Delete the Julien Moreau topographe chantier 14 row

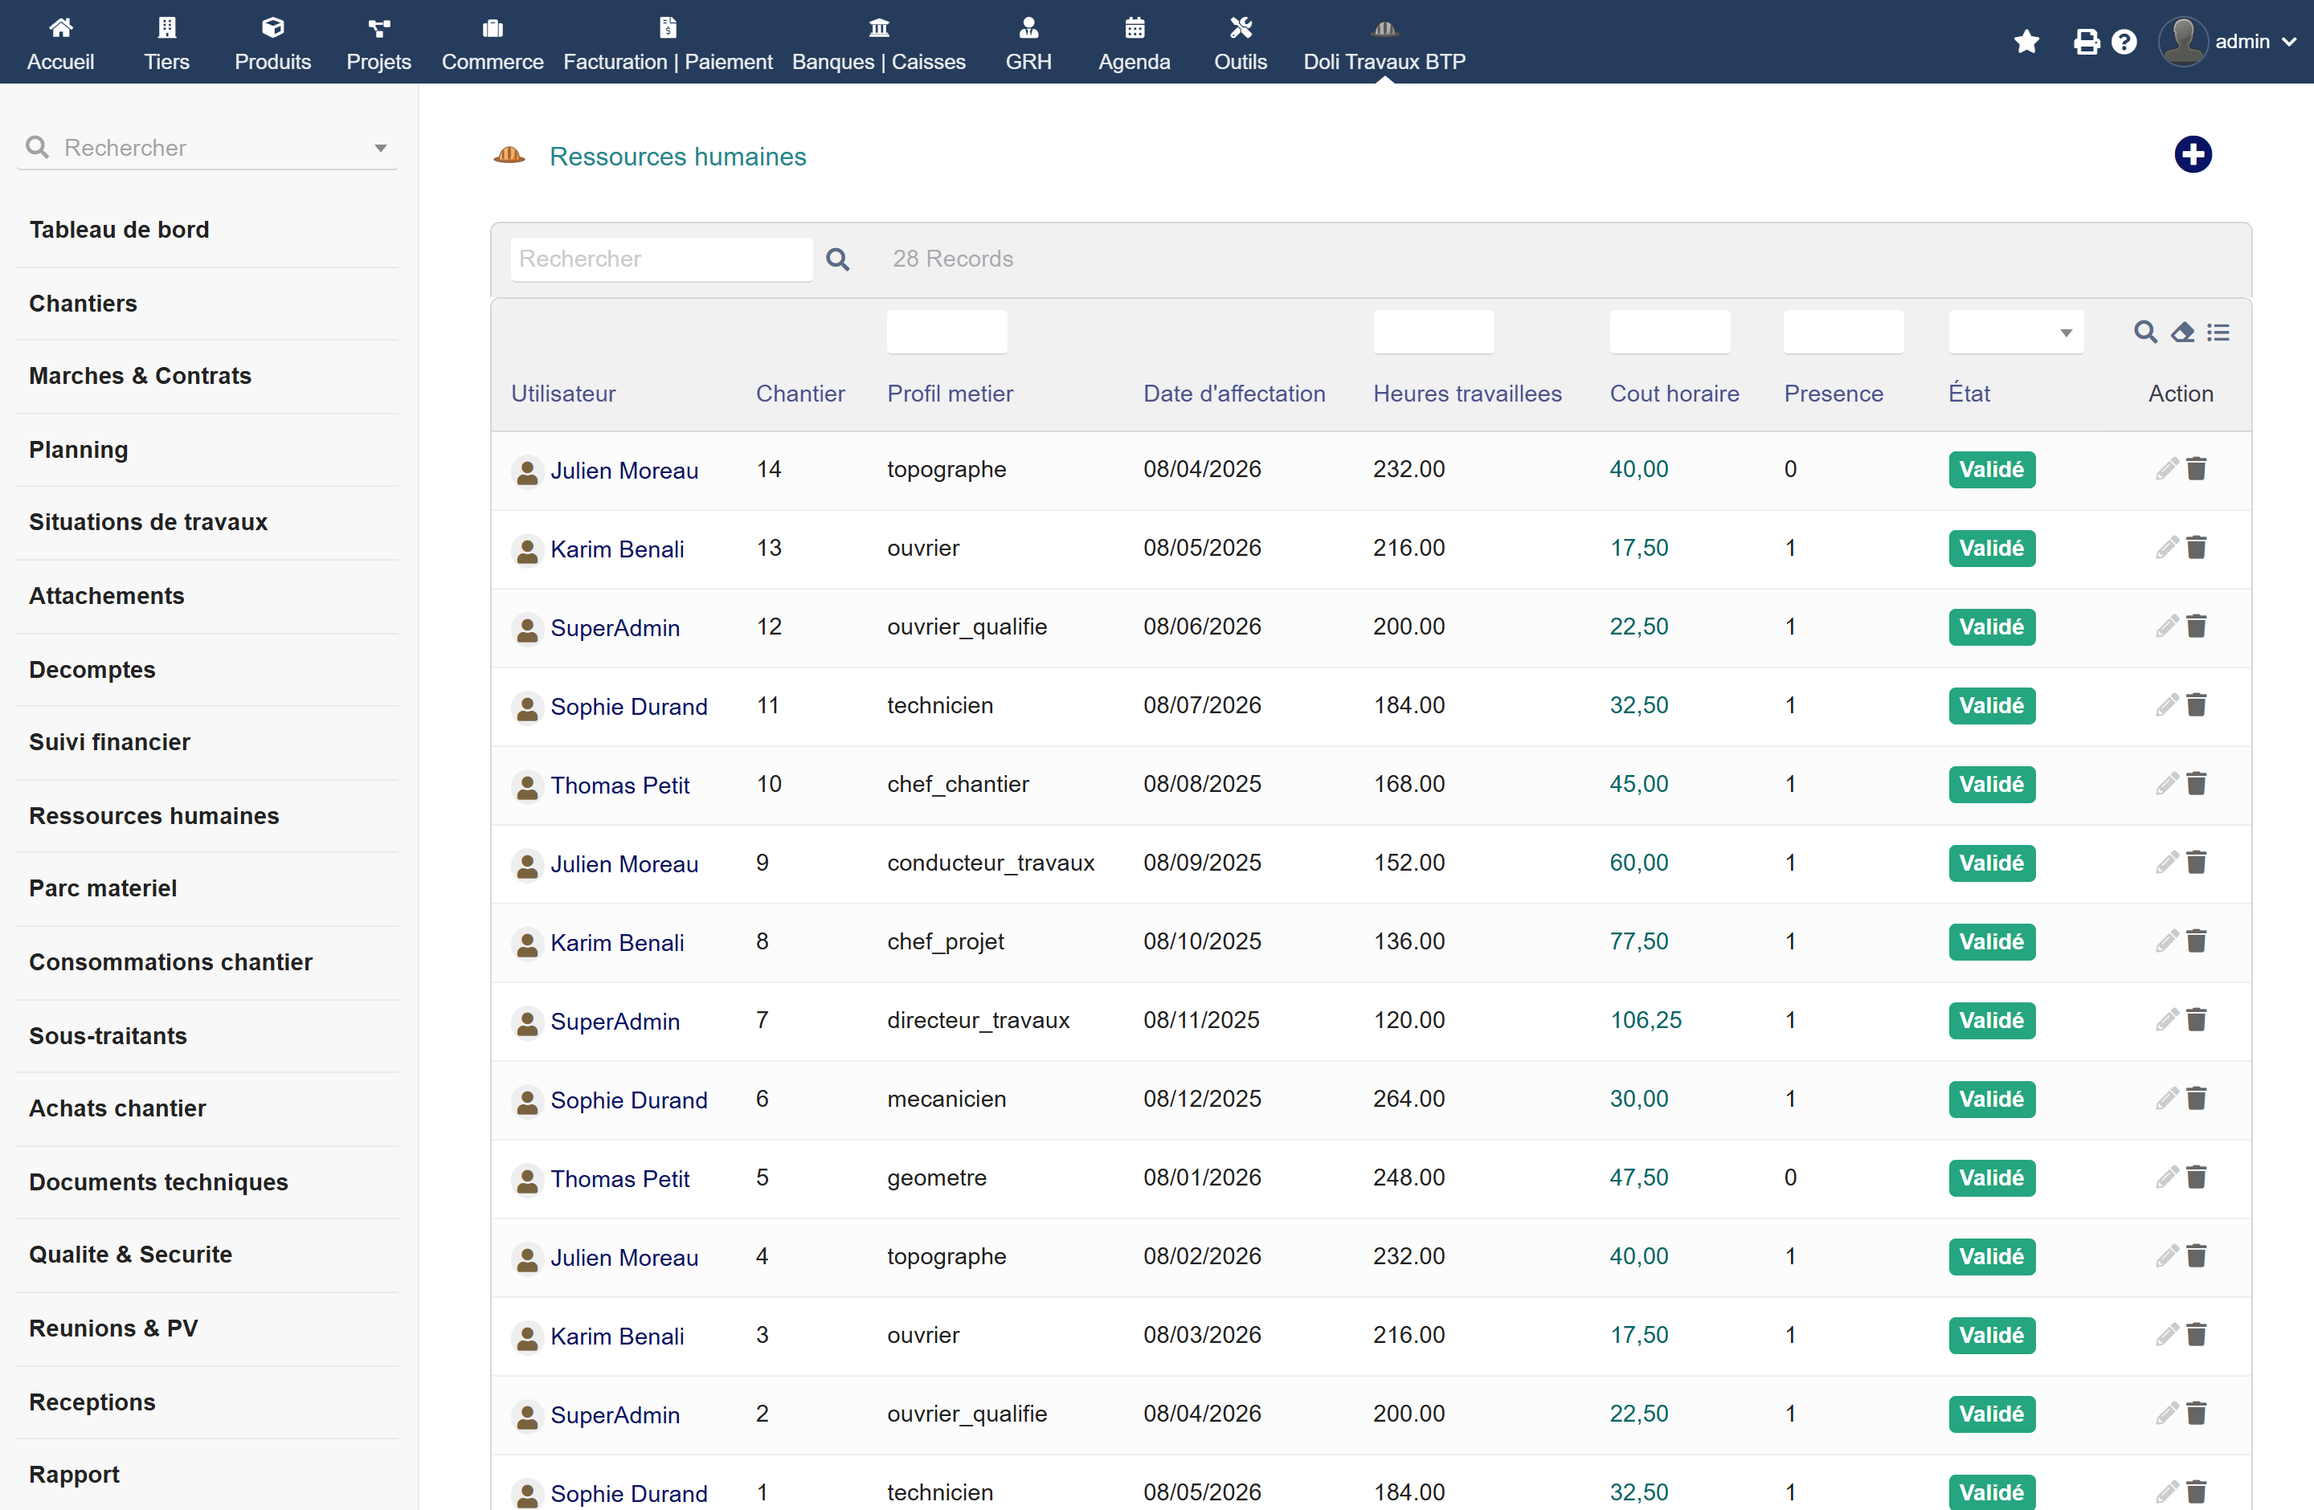[2195, 469]
